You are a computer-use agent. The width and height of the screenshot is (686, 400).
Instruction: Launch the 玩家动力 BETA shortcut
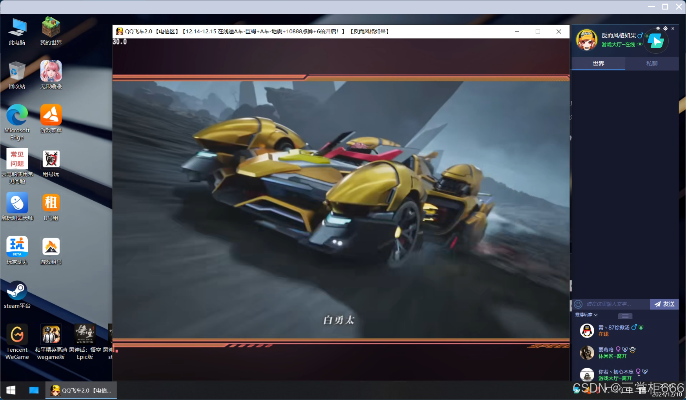[17, 251]
